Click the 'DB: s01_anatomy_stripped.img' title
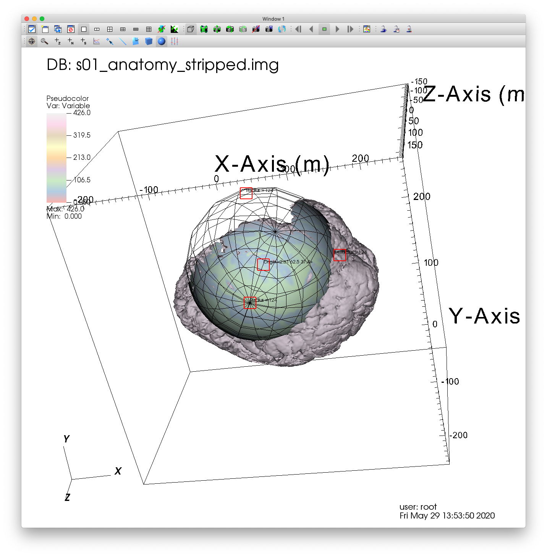 tap(163, 65)
